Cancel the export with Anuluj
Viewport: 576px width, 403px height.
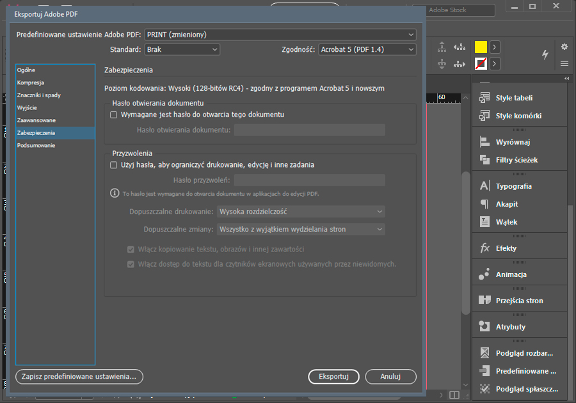390,377
